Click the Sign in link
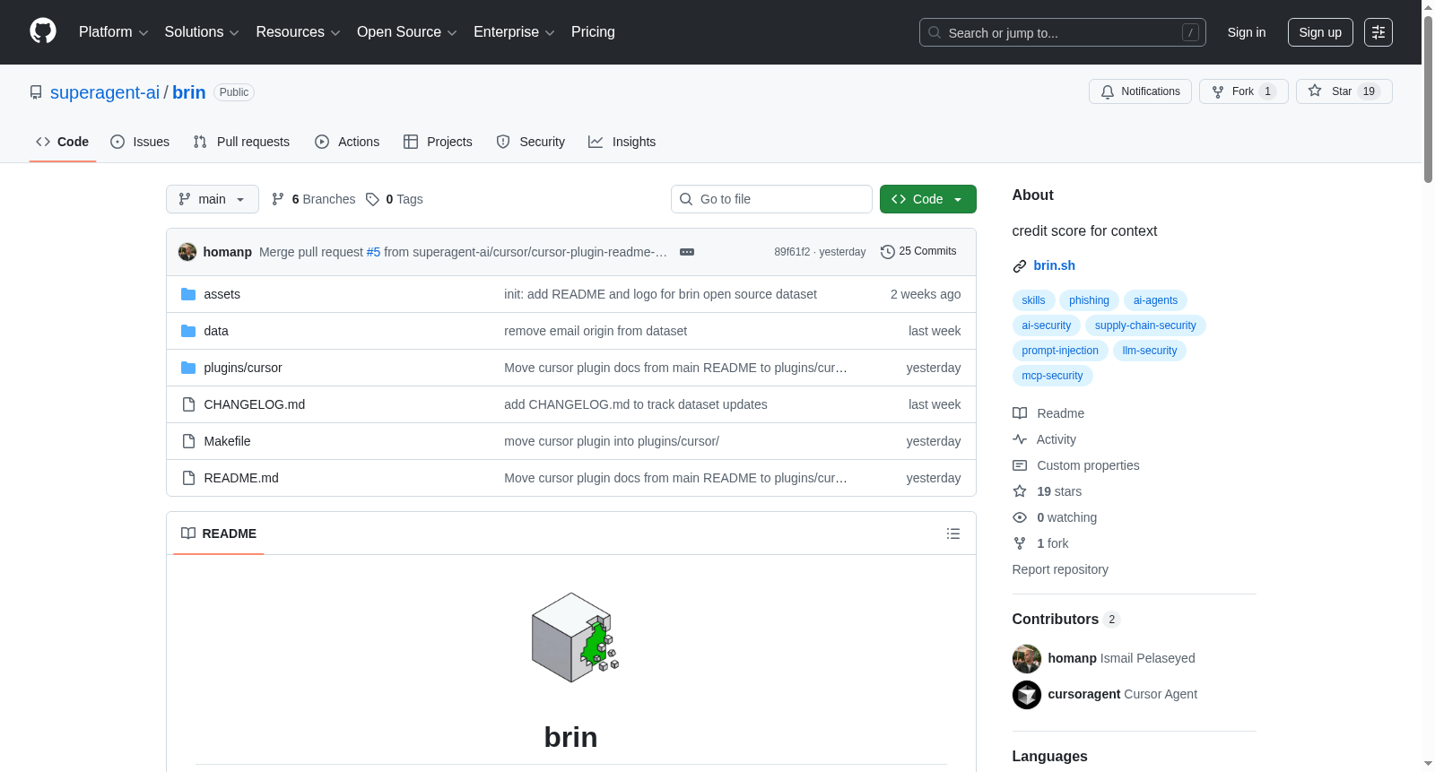 coord(1247,32)
